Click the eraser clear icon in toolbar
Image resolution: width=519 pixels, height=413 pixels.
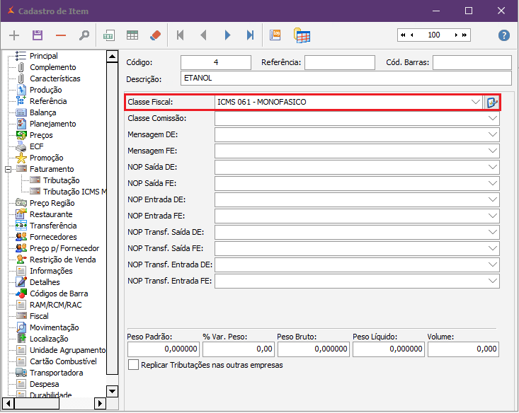[x=156, y=35]
